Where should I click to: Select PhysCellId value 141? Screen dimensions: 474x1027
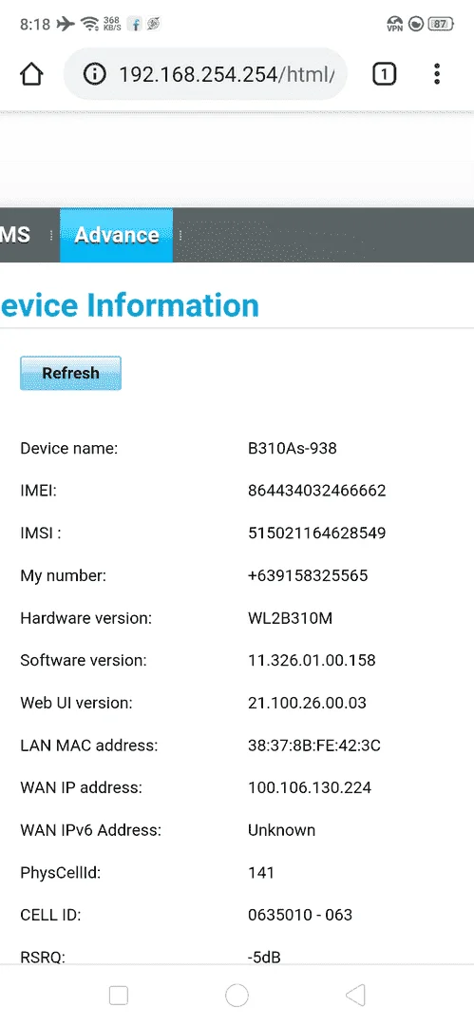pos(261,872)
